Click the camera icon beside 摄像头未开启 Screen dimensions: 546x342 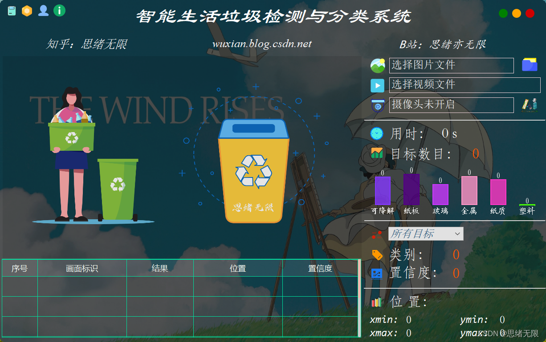(378, 105)
